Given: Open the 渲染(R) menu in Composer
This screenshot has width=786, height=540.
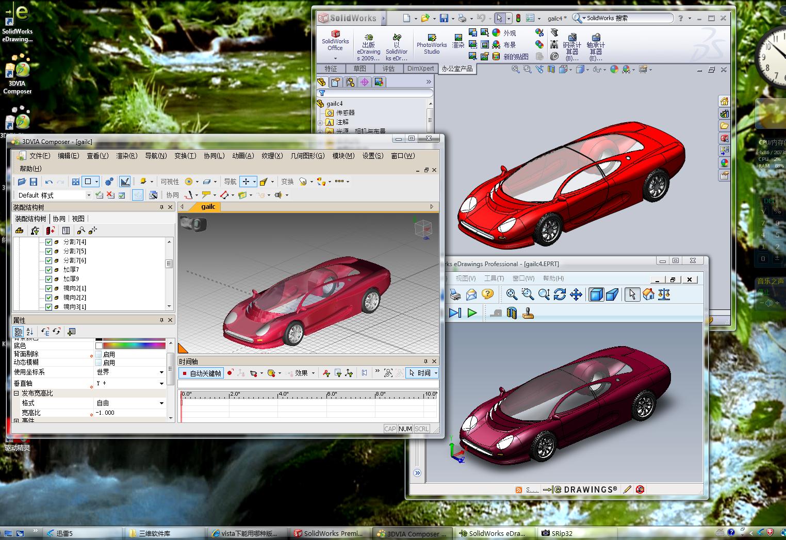Looking at the screenshot, I should pyautogui.click(x=126, y=156).
